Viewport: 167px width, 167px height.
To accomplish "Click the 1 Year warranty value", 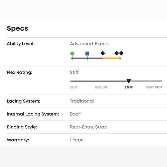I will (x=76, y=140).
